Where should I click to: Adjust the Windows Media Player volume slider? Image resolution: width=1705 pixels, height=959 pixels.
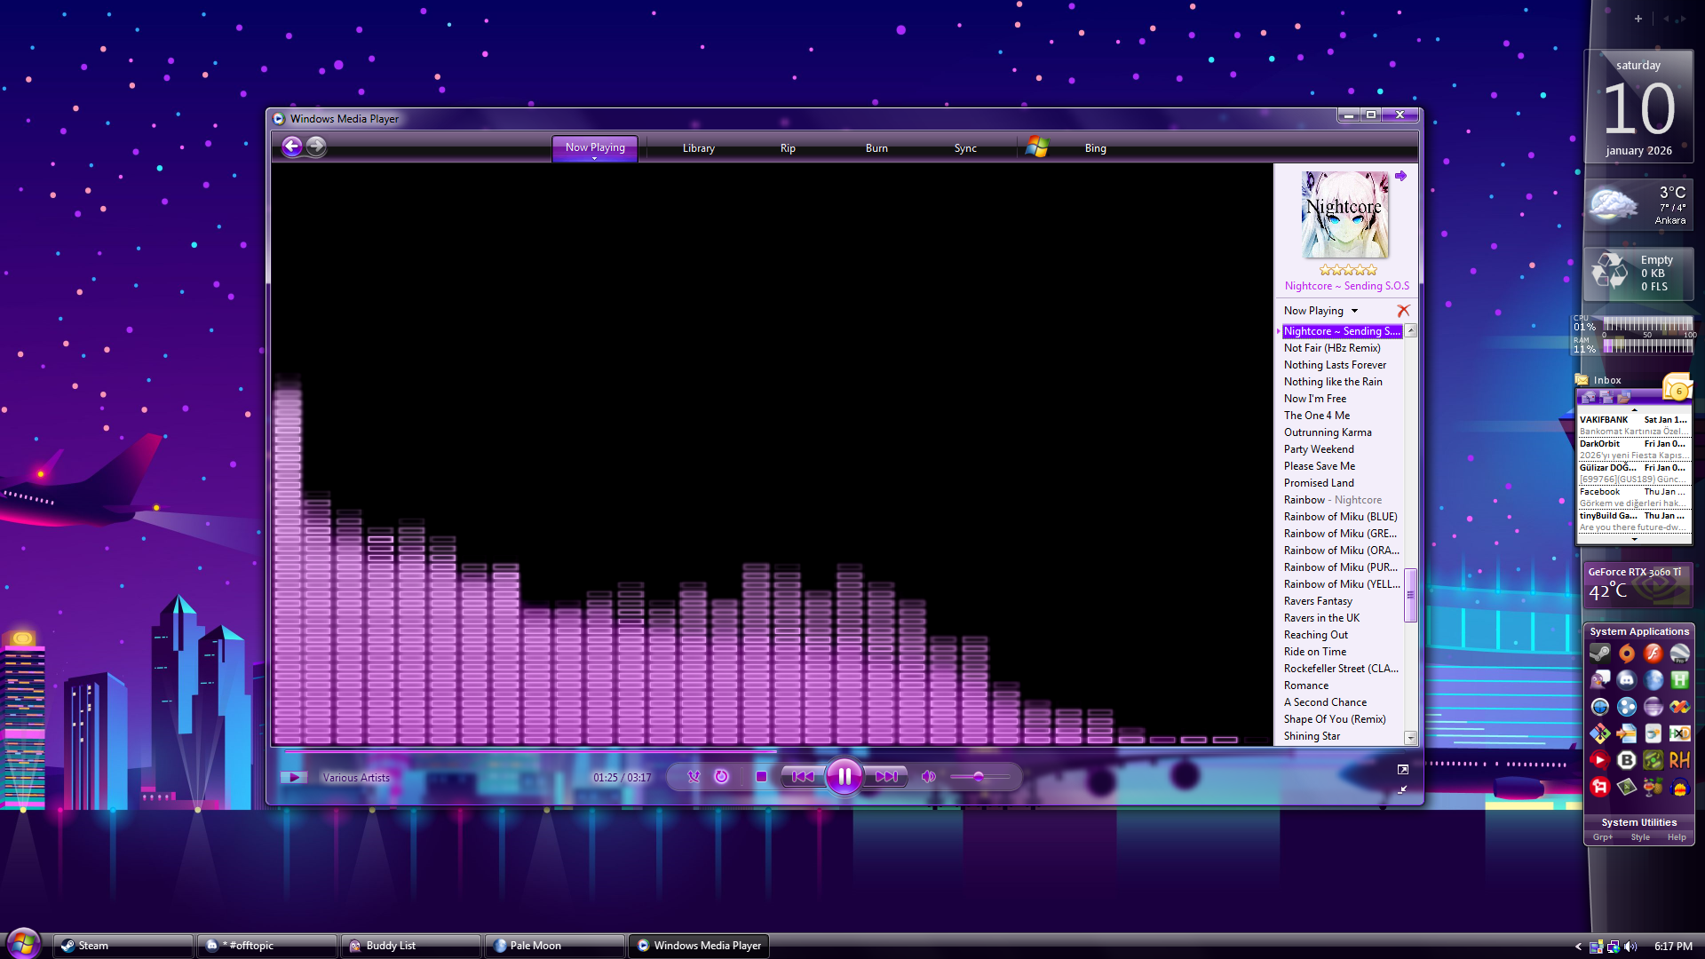979,776
